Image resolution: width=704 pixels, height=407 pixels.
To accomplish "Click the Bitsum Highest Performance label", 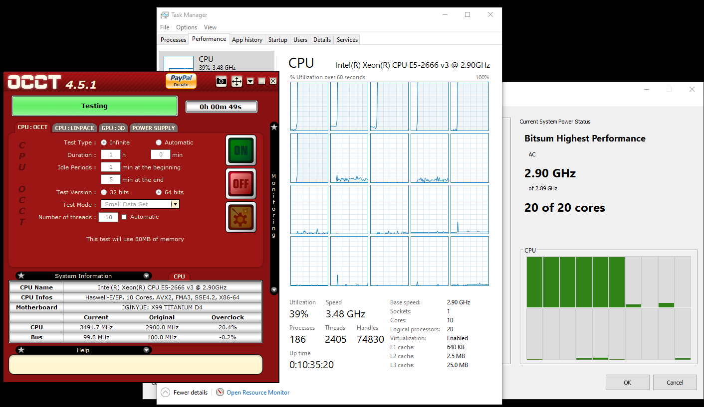I will pyautogui.click(x=585, y=138).
